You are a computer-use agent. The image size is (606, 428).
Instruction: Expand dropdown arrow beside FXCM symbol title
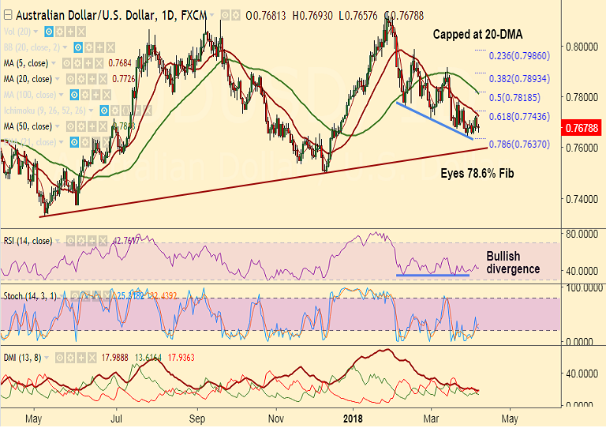click(x=211, y=15)
